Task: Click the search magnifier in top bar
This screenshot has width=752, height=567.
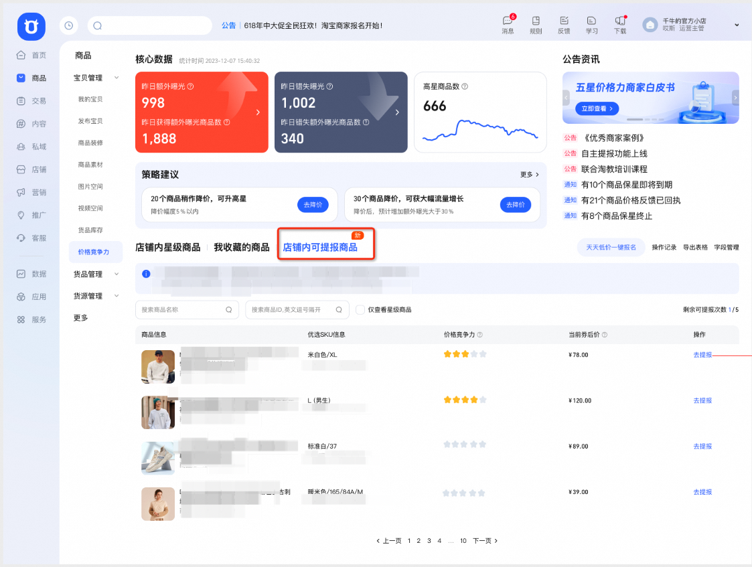Action: coord(97,26)
